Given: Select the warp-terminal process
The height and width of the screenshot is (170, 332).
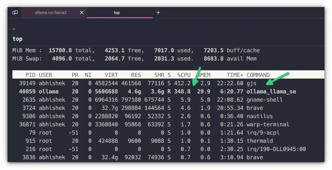Looking at the screenshot, I should click(x=268, y=124).
